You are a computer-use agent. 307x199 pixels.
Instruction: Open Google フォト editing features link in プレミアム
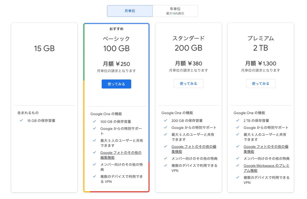pos(266,149)
